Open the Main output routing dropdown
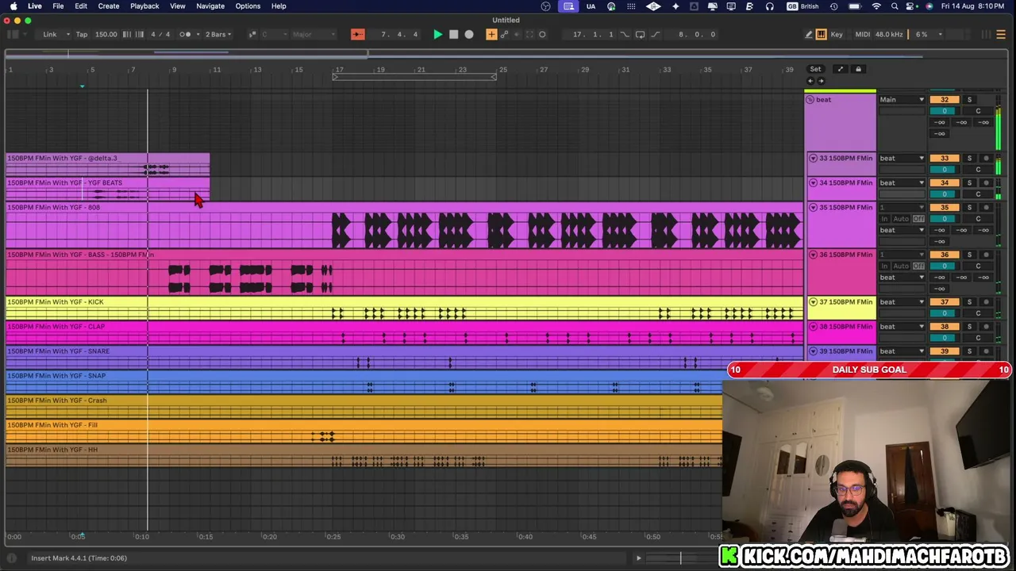This screenshot has width=1016, height=571. [x=902, y=100]
